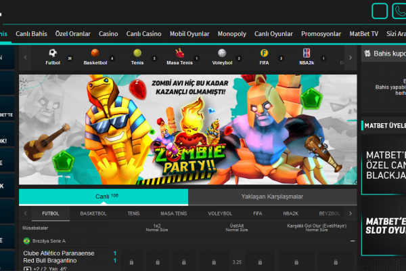Select the VOLEYBOL sport tab

220,213
